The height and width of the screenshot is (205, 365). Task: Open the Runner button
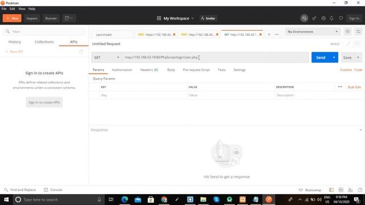pos(51,18)
